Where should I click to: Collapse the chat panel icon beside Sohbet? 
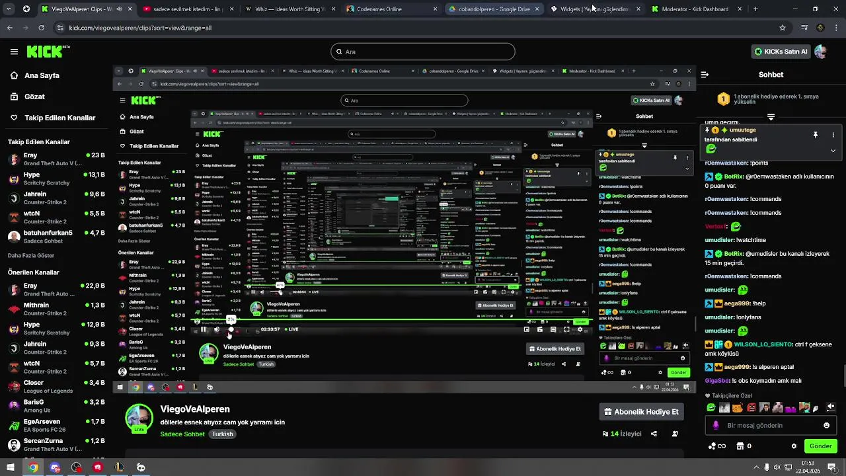click(705, 75)
